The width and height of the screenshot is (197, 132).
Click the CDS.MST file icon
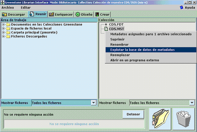click(106, 29)
